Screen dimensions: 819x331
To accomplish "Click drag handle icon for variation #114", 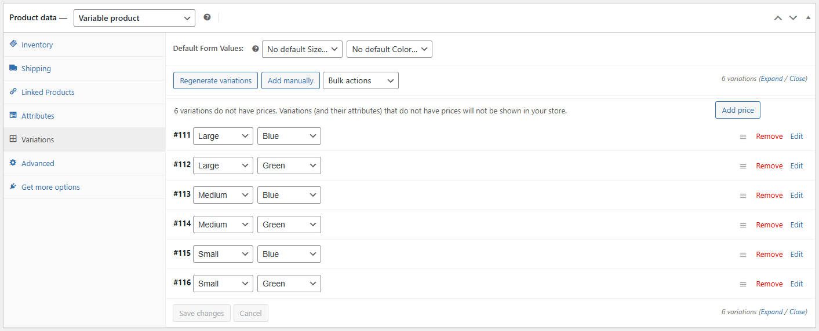I will [x=742, y=225].
